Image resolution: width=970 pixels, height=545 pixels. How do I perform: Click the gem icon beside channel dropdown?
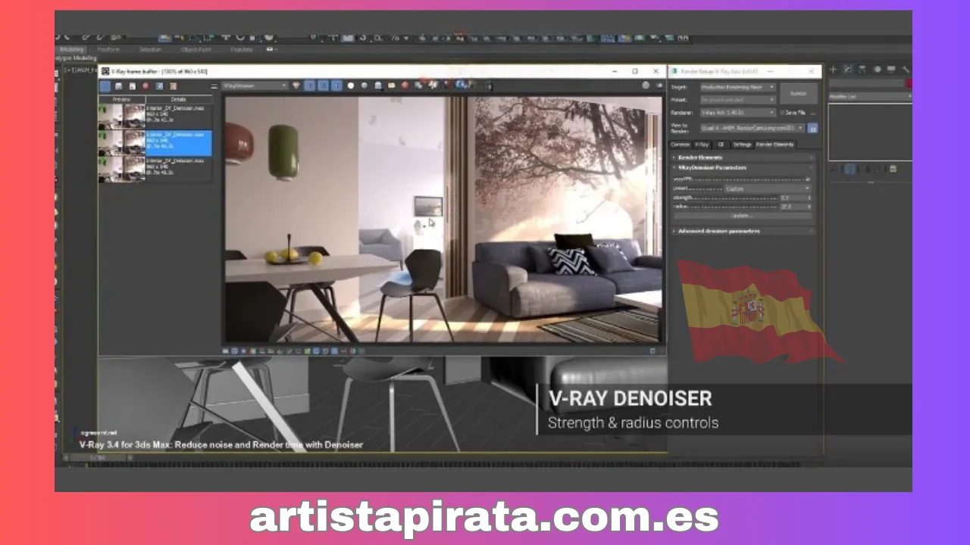[x=296, y=86]
